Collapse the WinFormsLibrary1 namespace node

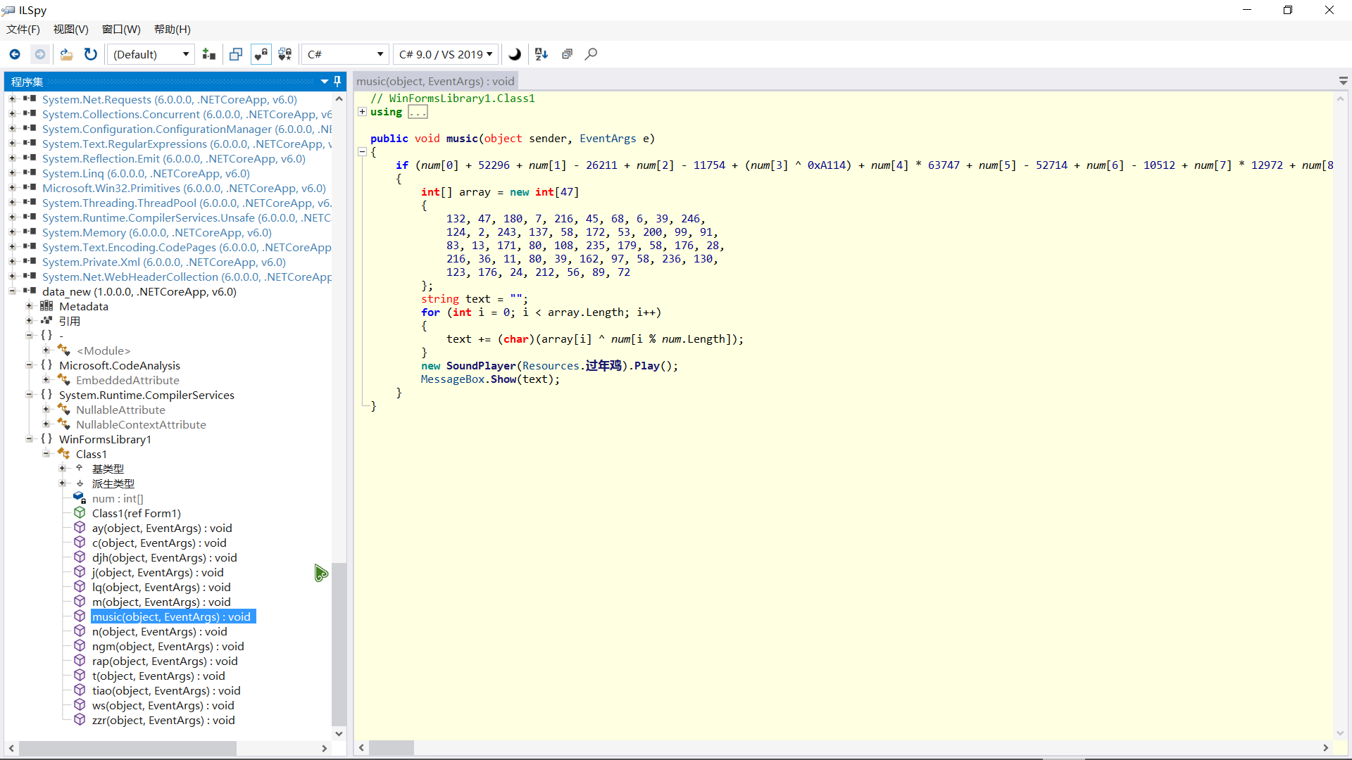tap(29, 439)
